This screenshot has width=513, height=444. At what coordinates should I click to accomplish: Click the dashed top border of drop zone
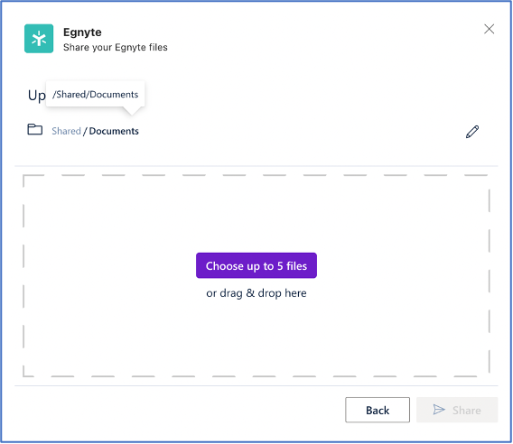point(256,175)
